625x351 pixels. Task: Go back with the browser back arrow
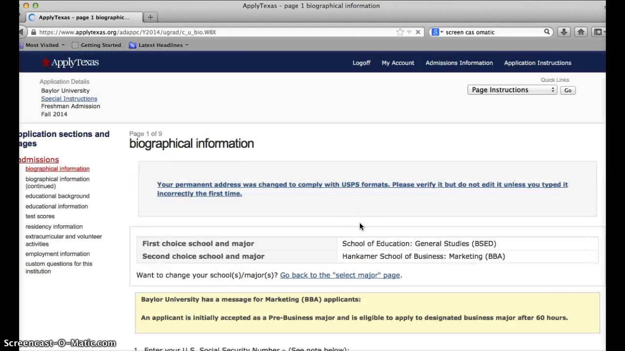pos(21,32)
